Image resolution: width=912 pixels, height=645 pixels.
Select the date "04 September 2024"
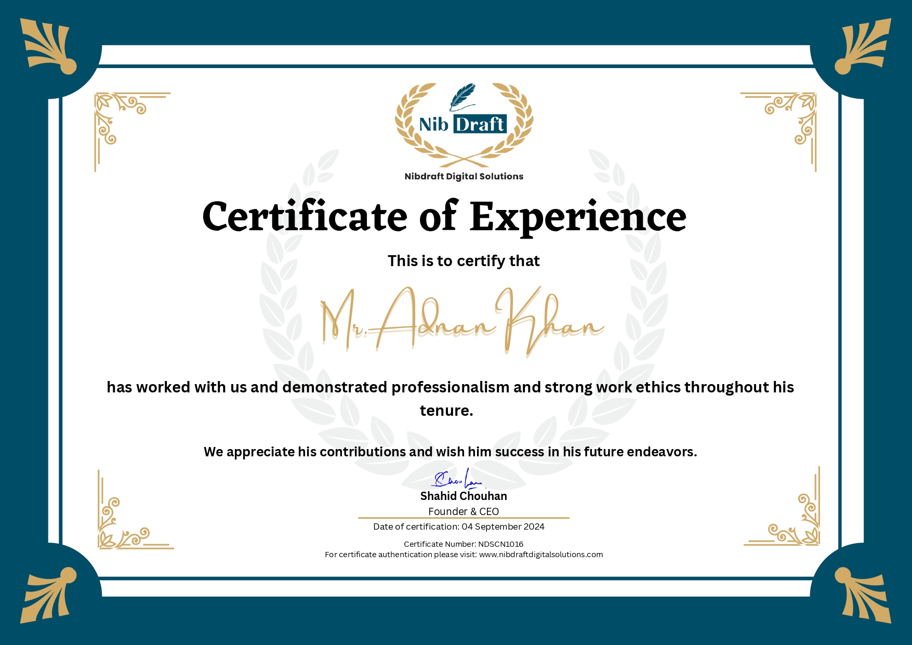[x=503, y=526]
